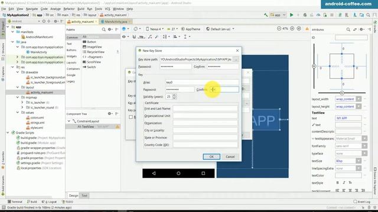This screenshot has height=212, width=378.
Task: Collapse the res folder in project tree
Action: pos(13,67)
